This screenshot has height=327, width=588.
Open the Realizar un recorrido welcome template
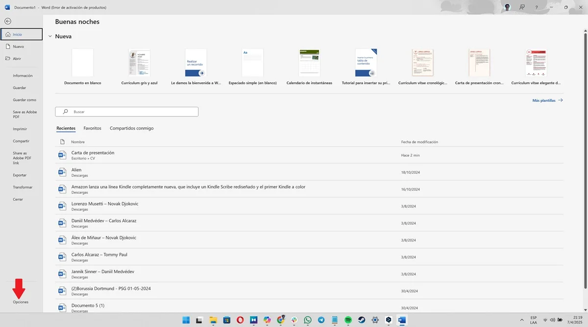click(x=196, y=67)
